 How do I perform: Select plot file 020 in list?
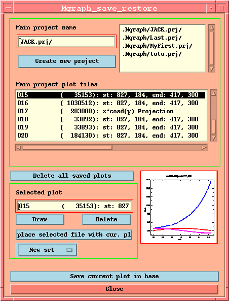click(111, 136)
